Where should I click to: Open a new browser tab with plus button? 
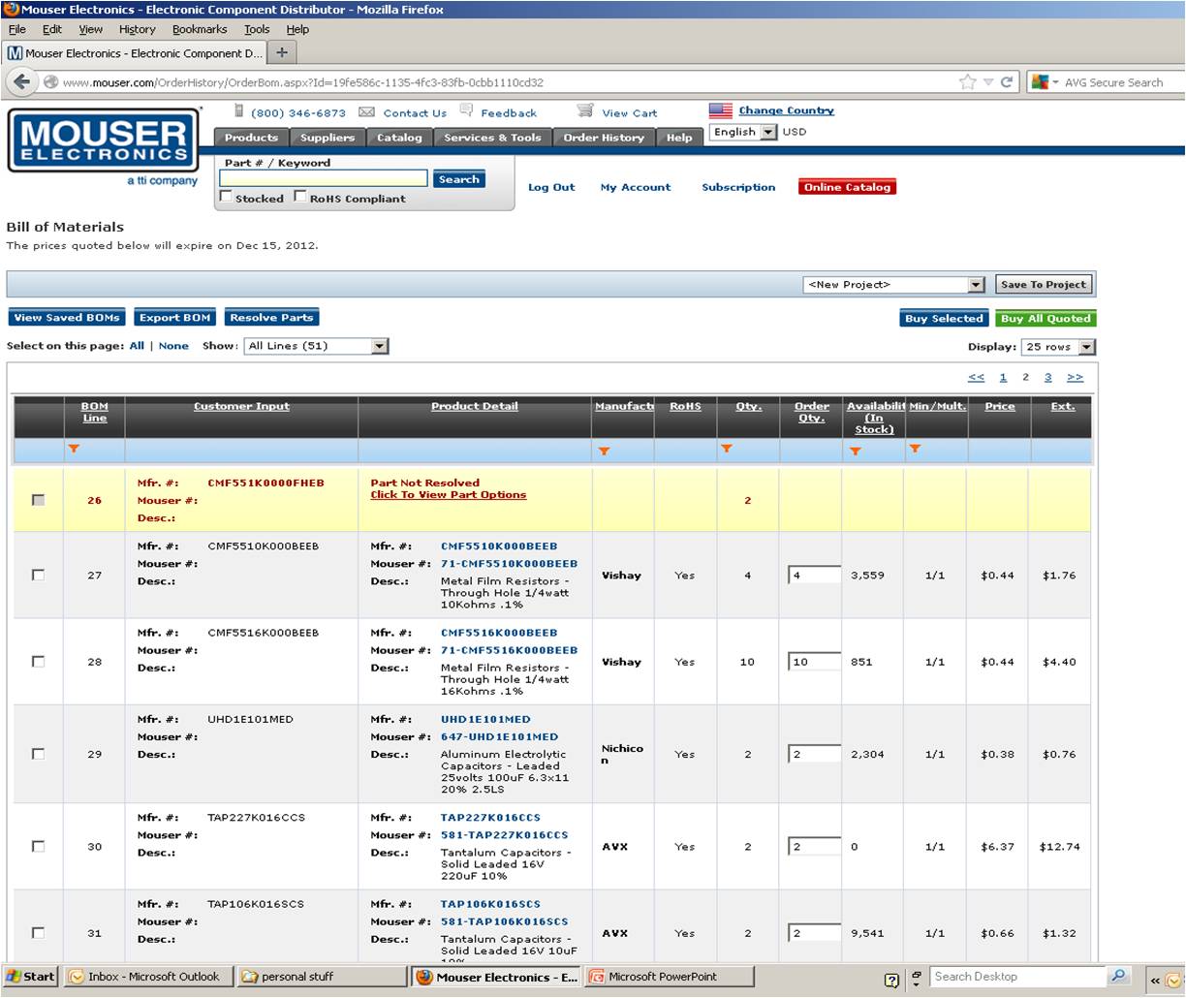pyautogui.click(x=282, y=52)
